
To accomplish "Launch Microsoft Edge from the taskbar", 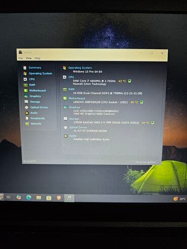I will (x=29, y=197).
